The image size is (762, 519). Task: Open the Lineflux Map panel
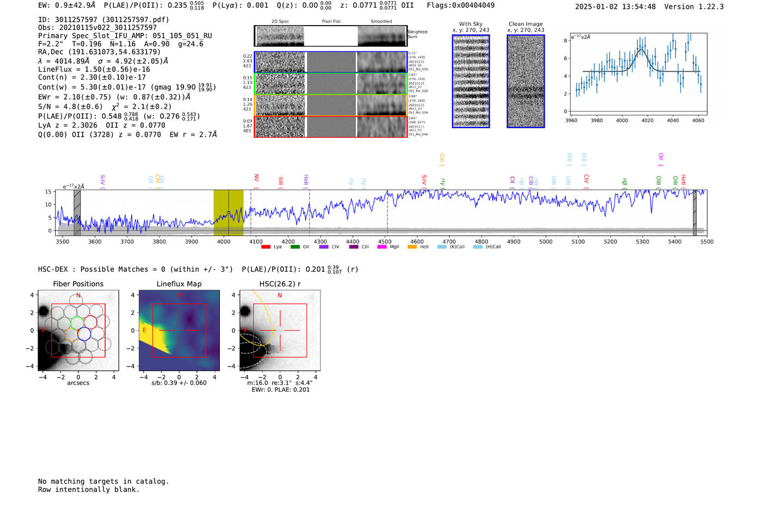(179, 330)
